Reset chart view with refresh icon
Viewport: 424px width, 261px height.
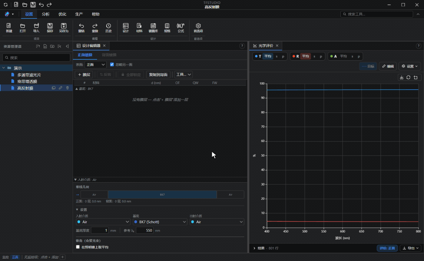(408, 77)
